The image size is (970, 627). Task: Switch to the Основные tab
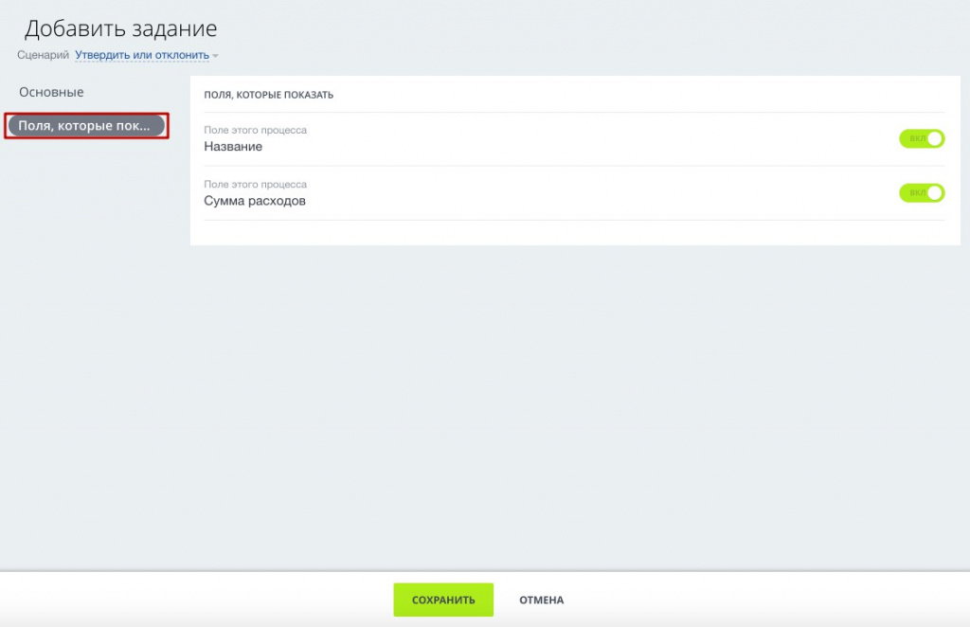[x=51, y=92]
